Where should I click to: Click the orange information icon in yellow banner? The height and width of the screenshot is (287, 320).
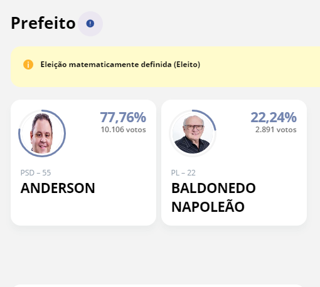click(28, 65)
